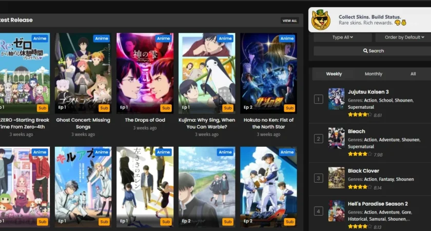Image resolution: width=431 pixels, height=231 pixels.
Task: Click the Collect Skins ad banner
Action: click(370, 20)
